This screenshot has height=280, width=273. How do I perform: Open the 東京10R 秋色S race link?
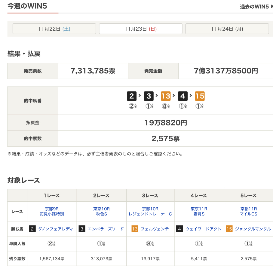pos(101,212)
